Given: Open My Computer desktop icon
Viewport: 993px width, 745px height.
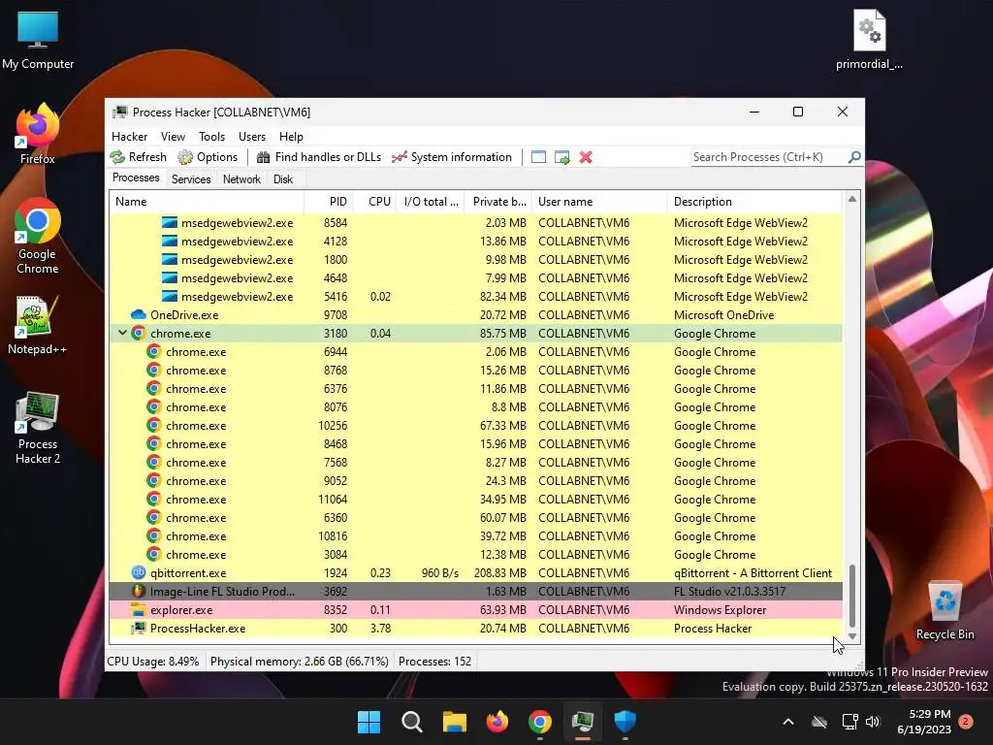Looking at the screenshot, I should point(38,41).
